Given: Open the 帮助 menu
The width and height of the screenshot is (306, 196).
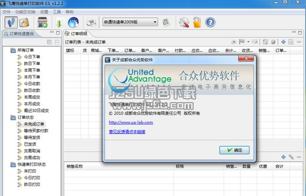Looking at the screenshot, I should 69,12.
